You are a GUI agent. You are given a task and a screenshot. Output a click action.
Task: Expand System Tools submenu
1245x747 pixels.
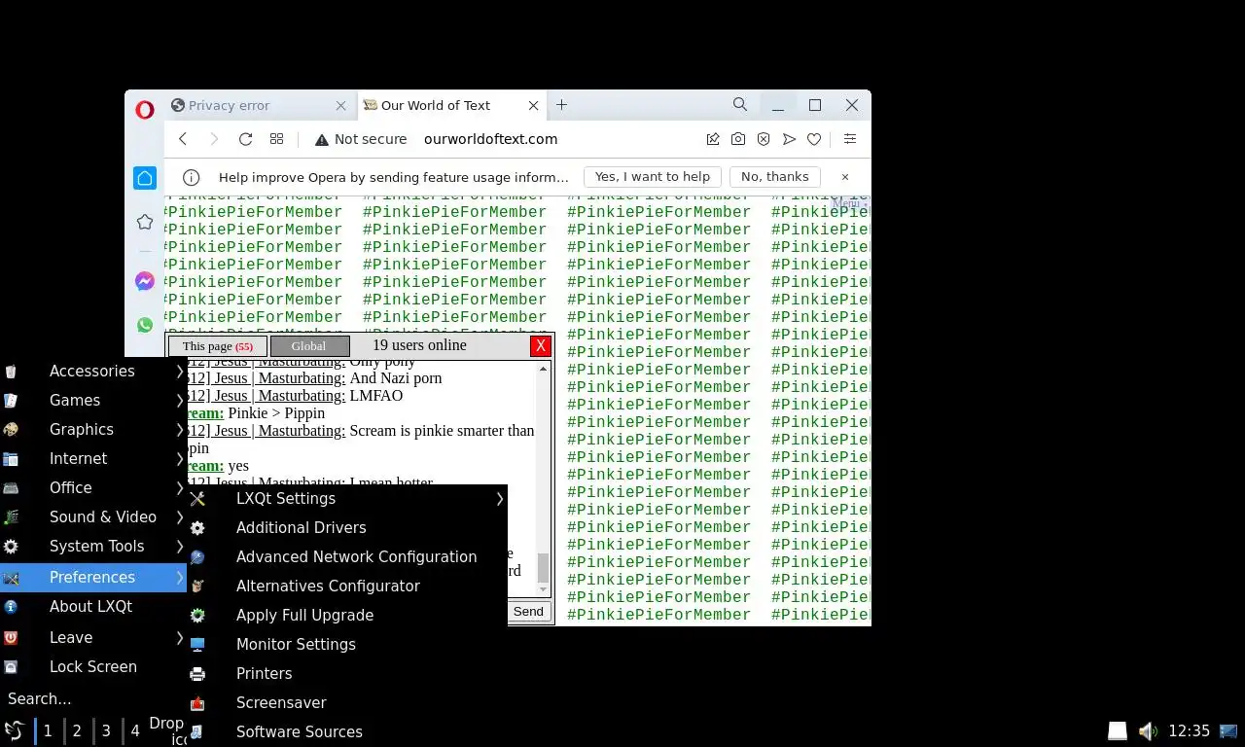click(x=93, y=547)
